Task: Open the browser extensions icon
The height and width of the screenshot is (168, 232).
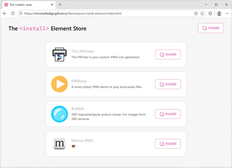Action: tap(210, 14)
